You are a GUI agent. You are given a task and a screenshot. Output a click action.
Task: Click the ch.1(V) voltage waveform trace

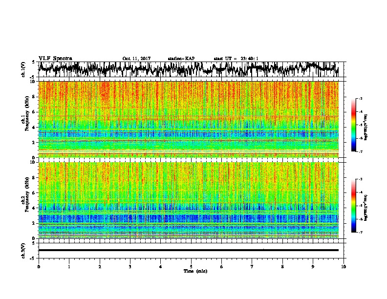click(188, 69)
